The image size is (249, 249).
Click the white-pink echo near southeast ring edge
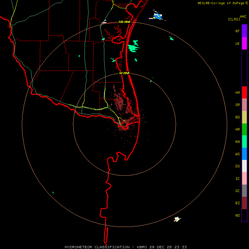pyautogui.click(x=177, y=219)
